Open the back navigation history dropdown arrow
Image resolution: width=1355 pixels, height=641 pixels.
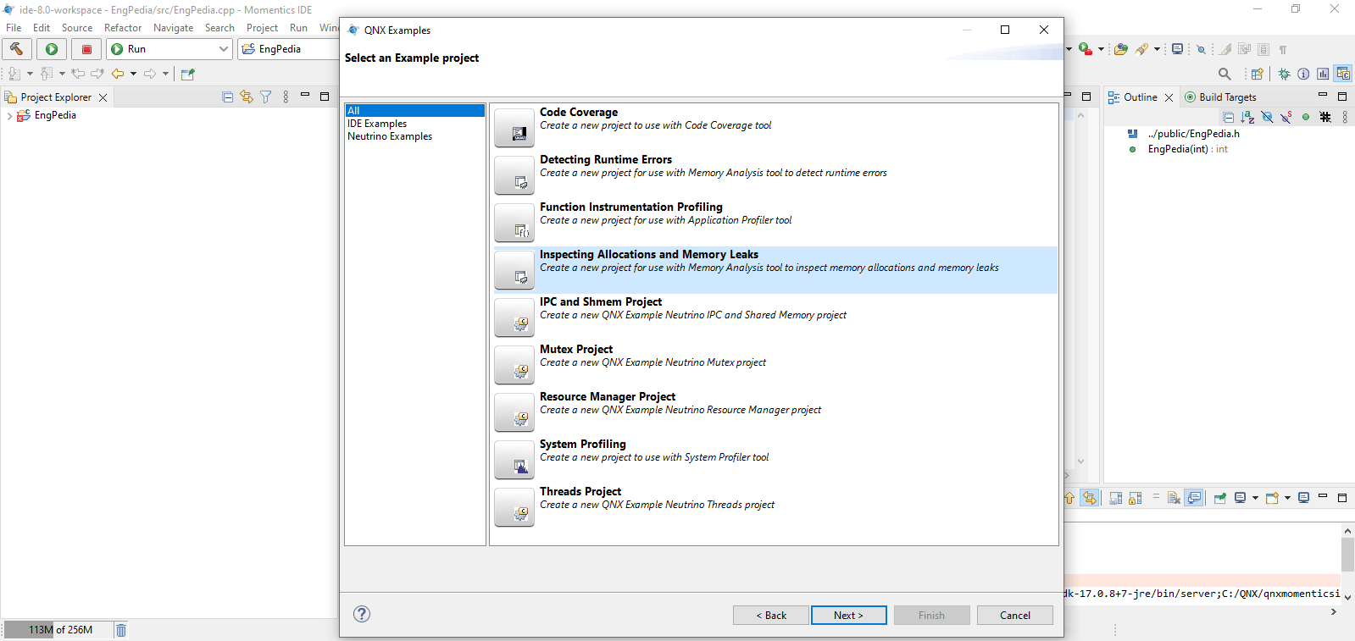[x=133, y=74]
